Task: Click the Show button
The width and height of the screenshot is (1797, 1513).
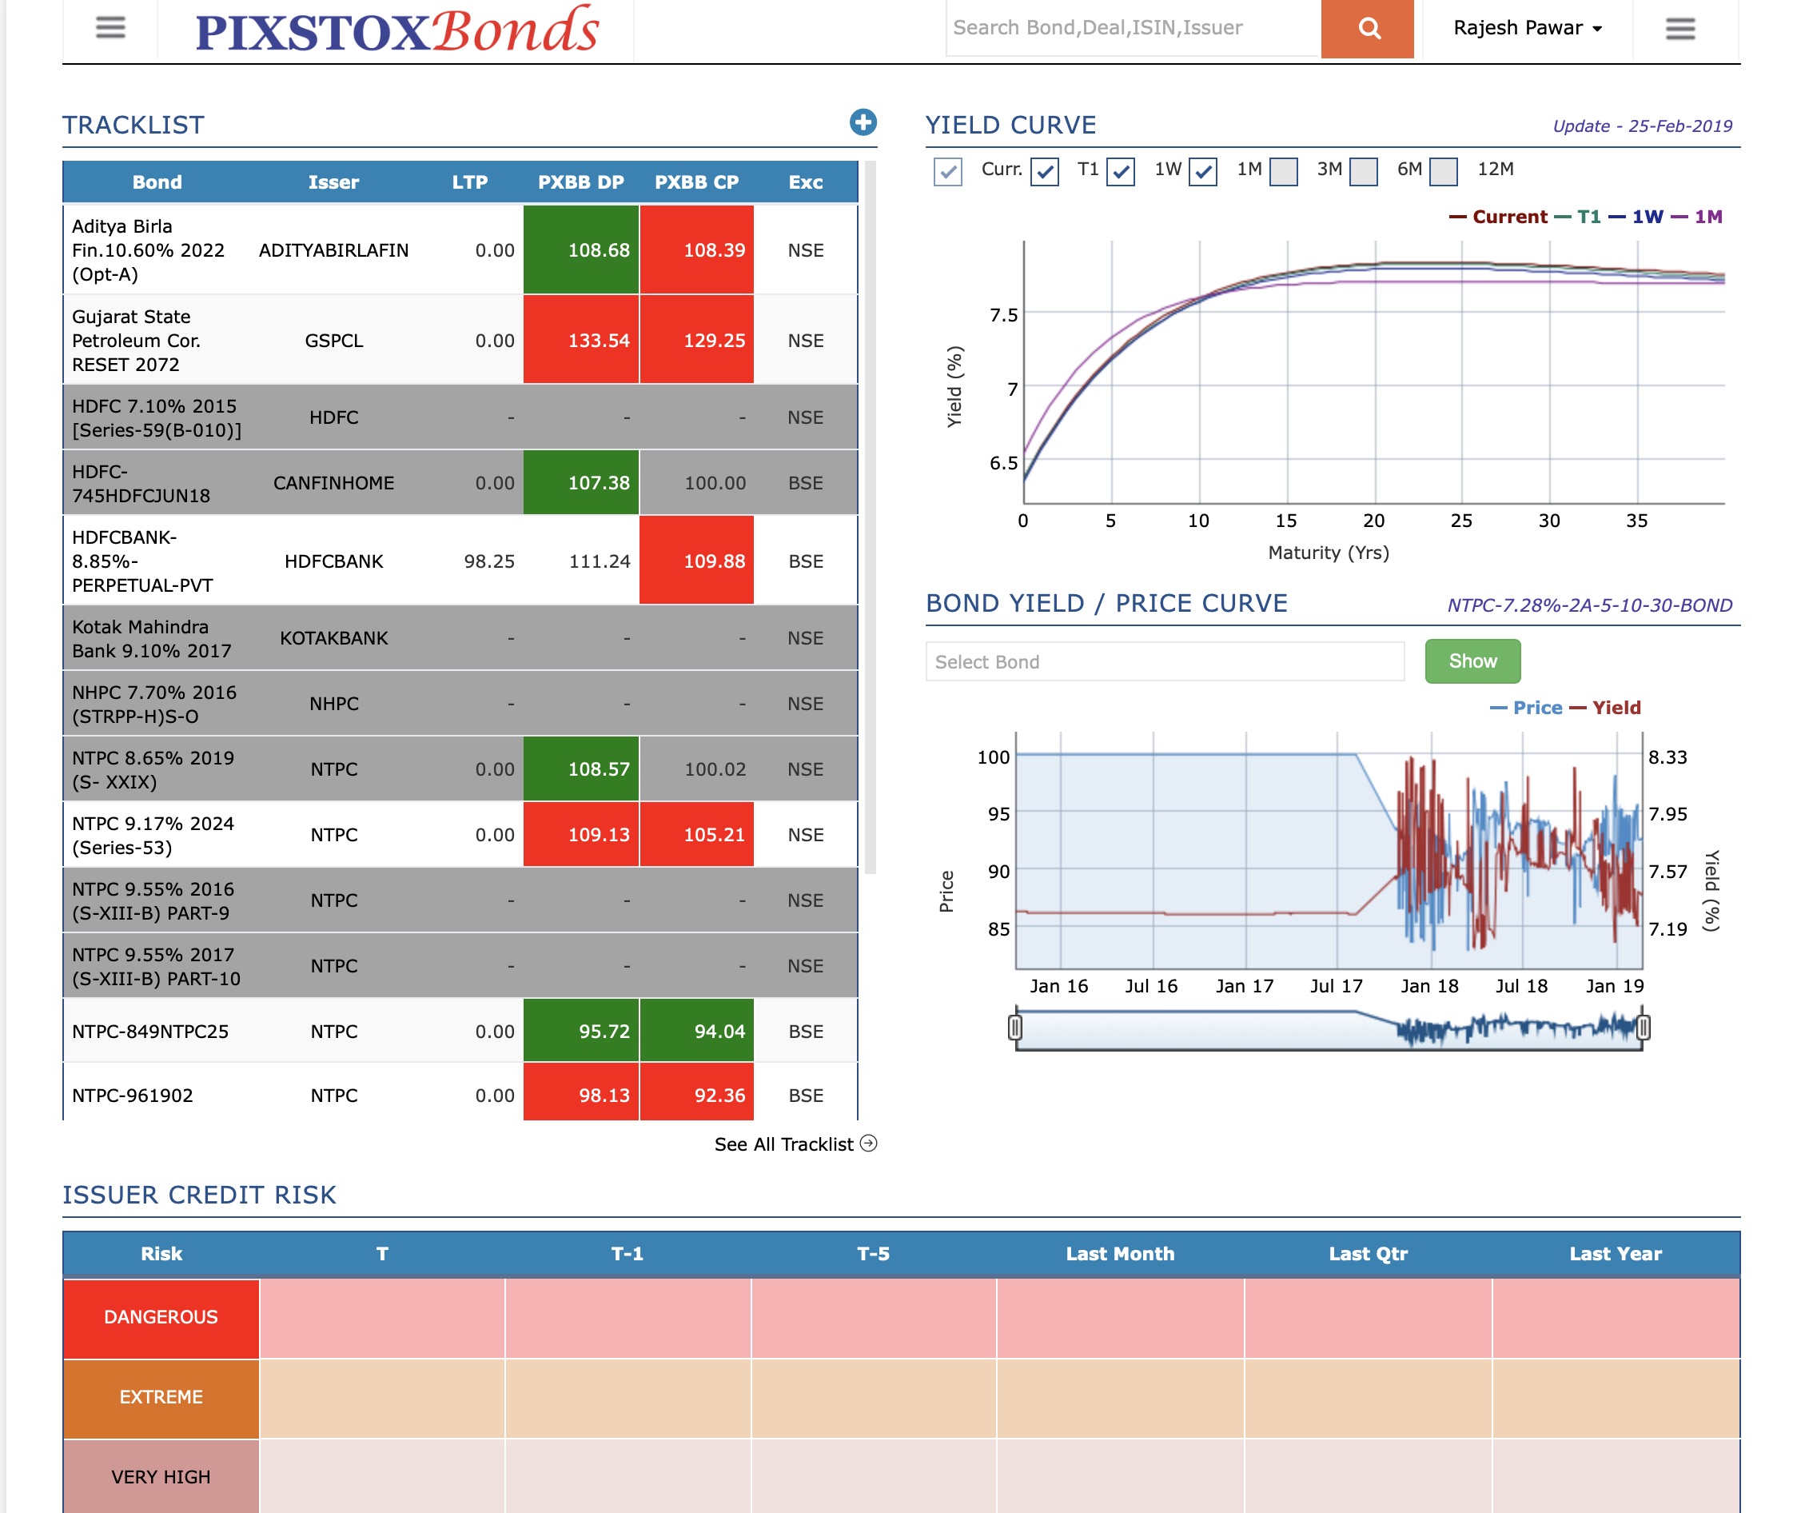Action: click(1472, 661)
